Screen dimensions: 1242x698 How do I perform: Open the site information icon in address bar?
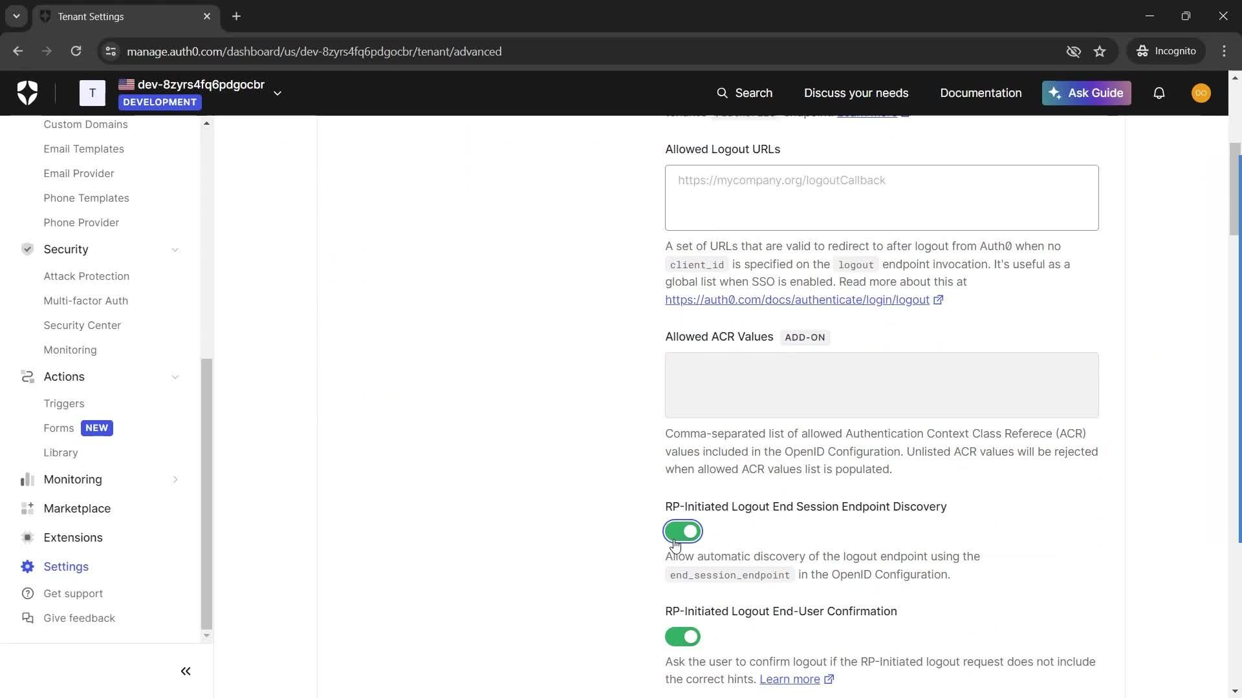point(111,51)
